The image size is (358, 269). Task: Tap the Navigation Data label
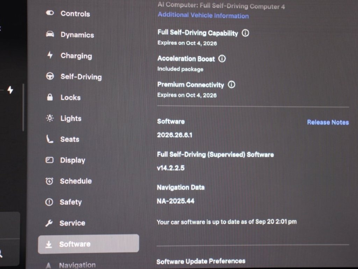[181, 188]
